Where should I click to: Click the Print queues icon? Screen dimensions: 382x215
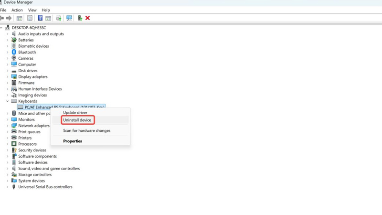[14, 132]
